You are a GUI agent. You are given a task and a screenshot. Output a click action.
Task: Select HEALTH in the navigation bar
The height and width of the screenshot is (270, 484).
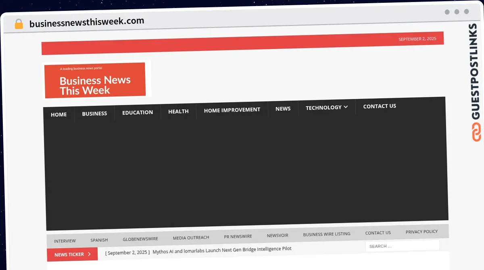pos(178,111)
